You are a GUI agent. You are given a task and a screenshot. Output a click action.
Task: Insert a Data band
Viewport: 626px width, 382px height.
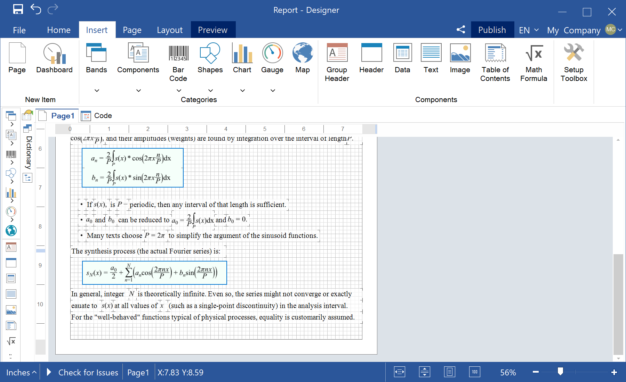402,58
